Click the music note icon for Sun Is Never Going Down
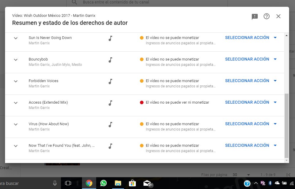 (110, 38)
